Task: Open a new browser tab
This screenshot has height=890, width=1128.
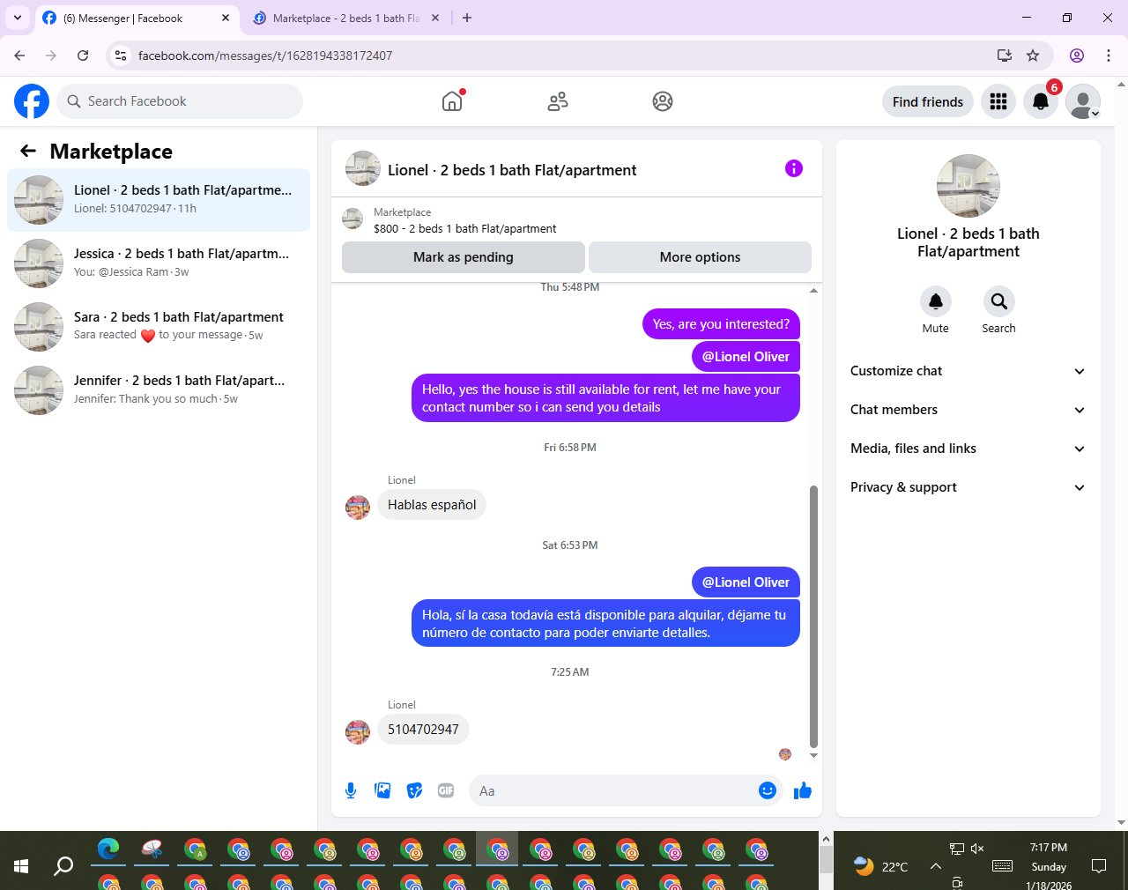Action: pos(467,18)
